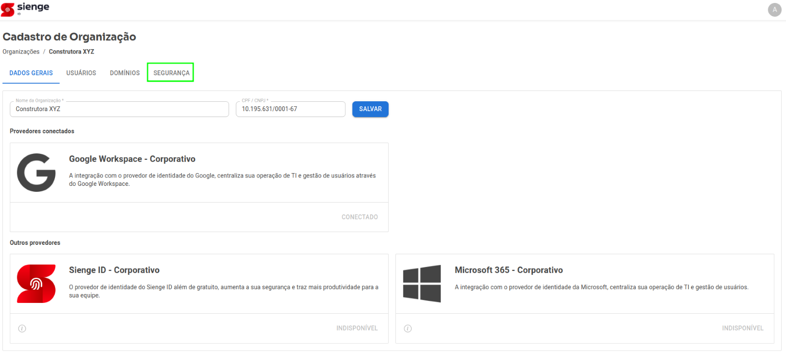Click the Conectado button on Google Workspace
This screenshot has width=786, height=356.
click(x=360, y=217)
